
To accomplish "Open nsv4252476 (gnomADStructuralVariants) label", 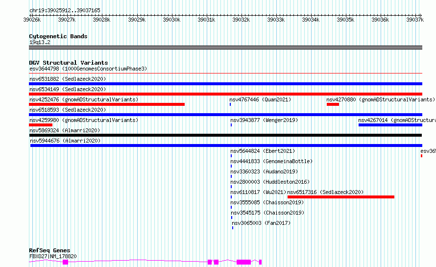I will [84, 99].
